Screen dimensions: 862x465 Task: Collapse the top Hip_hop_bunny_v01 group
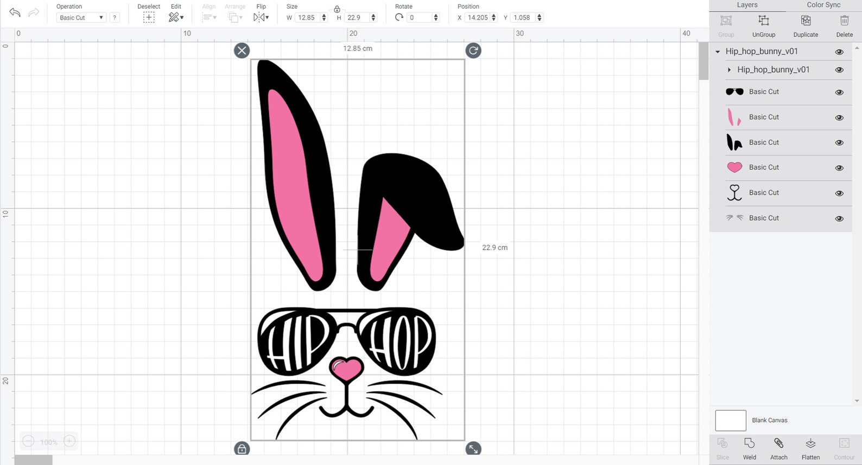(x=718, y=52)
